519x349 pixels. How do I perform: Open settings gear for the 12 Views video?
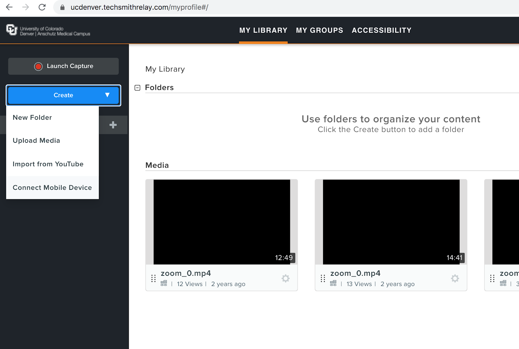point(285,278)
